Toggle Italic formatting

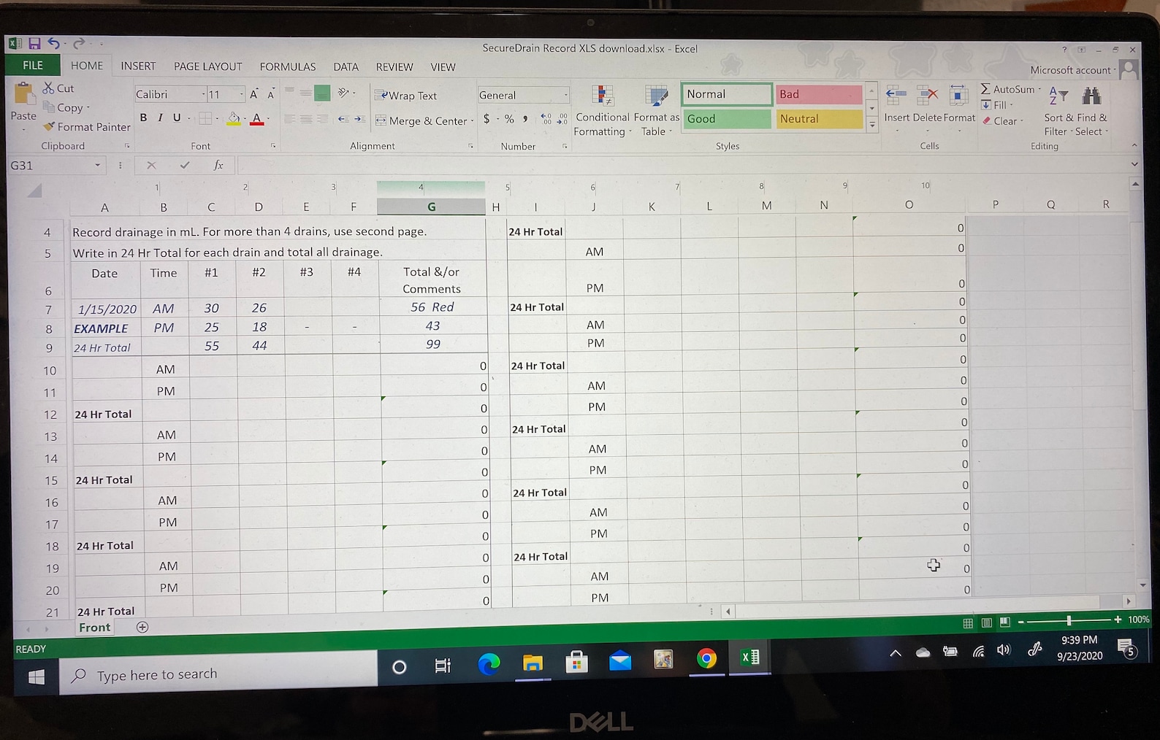tap(160, 117)
